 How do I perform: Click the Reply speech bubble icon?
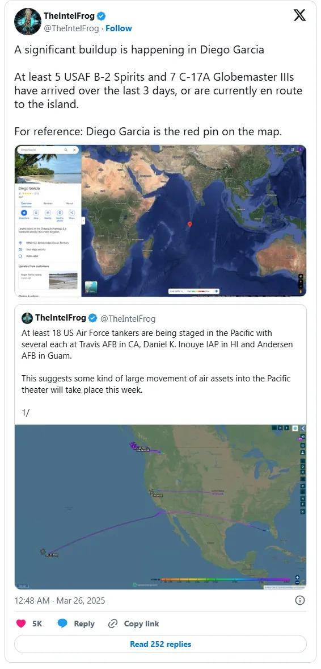tap(62, 624)
